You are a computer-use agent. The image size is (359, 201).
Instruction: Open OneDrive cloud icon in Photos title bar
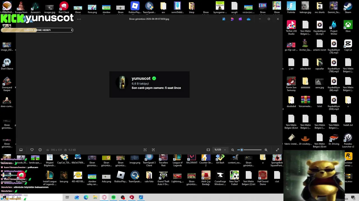coord(248,19)
